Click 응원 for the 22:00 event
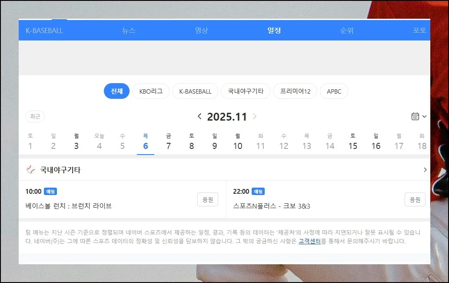 tap(415, 199)
